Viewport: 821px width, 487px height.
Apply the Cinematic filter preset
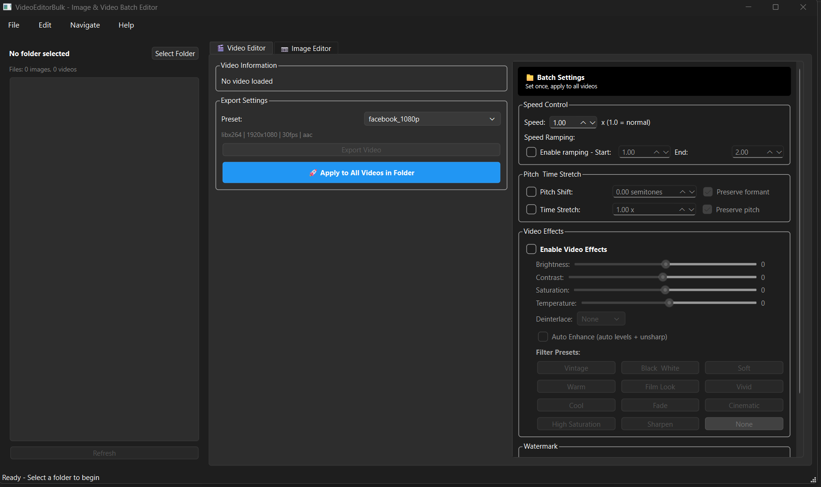coord(744,406)
